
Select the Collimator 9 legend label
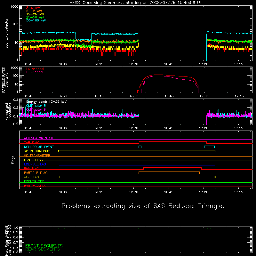[x=36, y=109]
